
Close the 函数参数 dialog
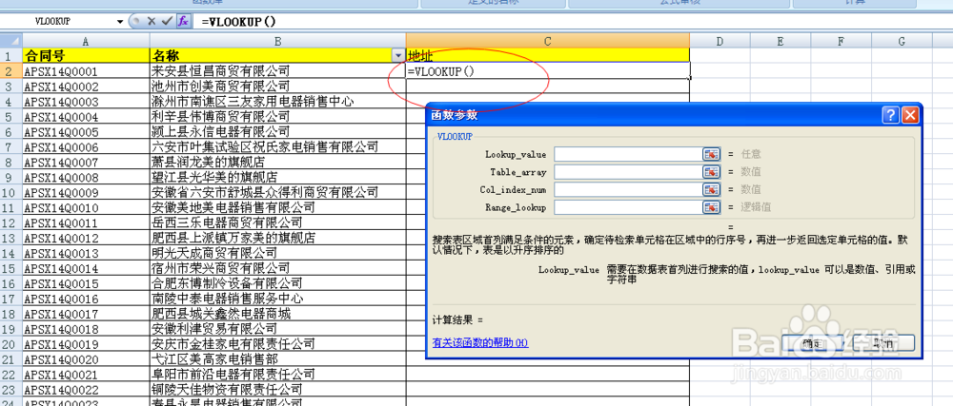tap(909, 115)
